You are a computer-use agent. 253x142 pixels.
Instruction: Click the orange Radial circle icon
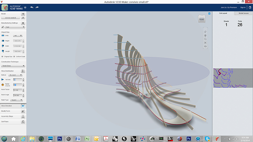[3, 85]
